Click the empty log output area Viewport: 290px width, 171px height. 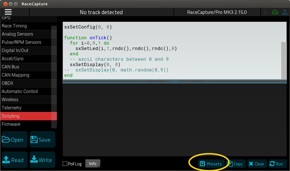(x=175, y=120)
